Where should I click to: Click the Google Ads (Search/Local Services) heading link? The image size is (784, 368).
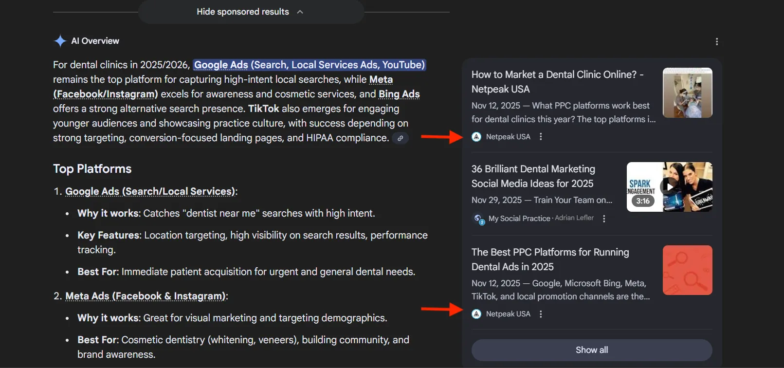point(149,191)
